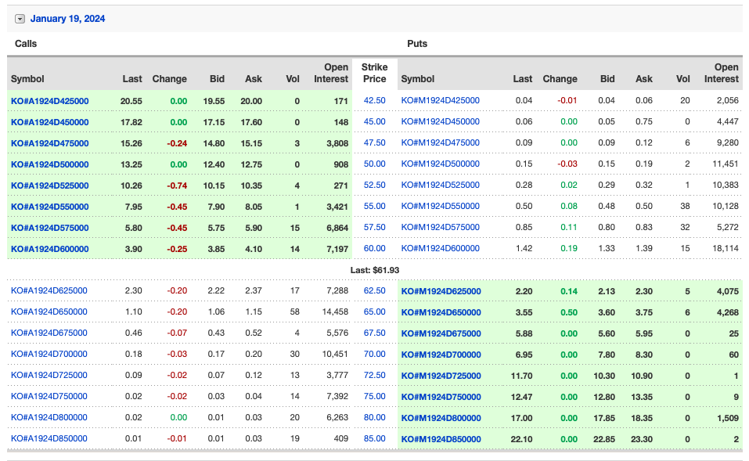Click the calls Symbol column header
The image size is (749, 461).
27,79
